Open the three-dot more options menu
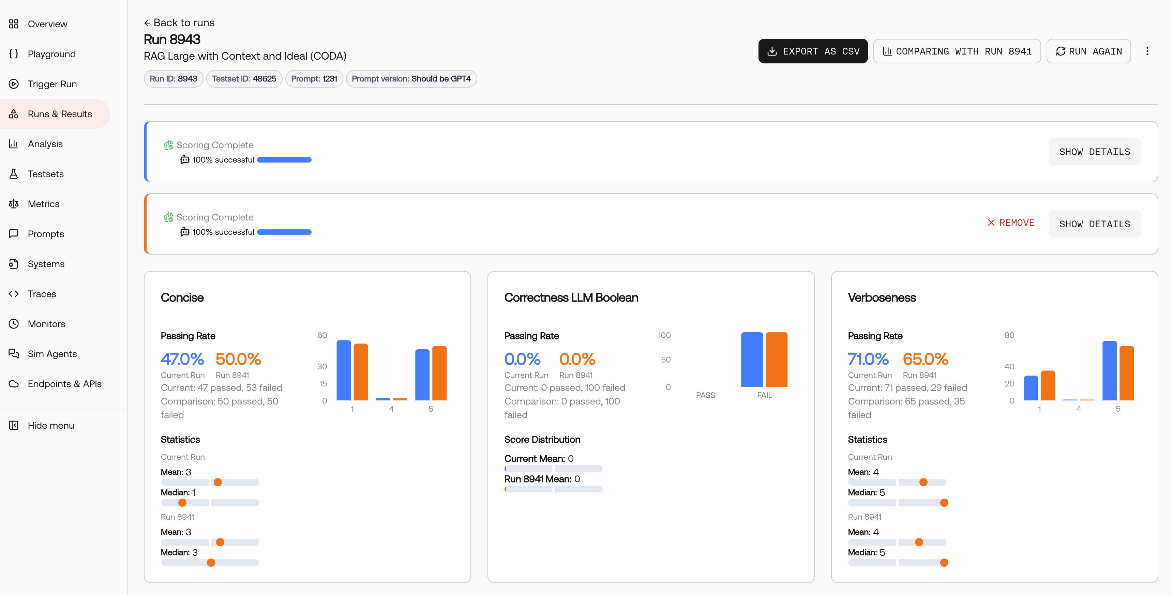 point(1147,51)
